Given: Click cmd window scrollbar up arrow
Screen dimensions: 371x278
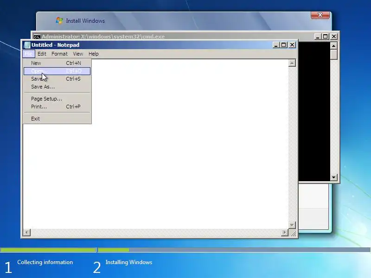Looking at the screenshot, I should 333,45.
